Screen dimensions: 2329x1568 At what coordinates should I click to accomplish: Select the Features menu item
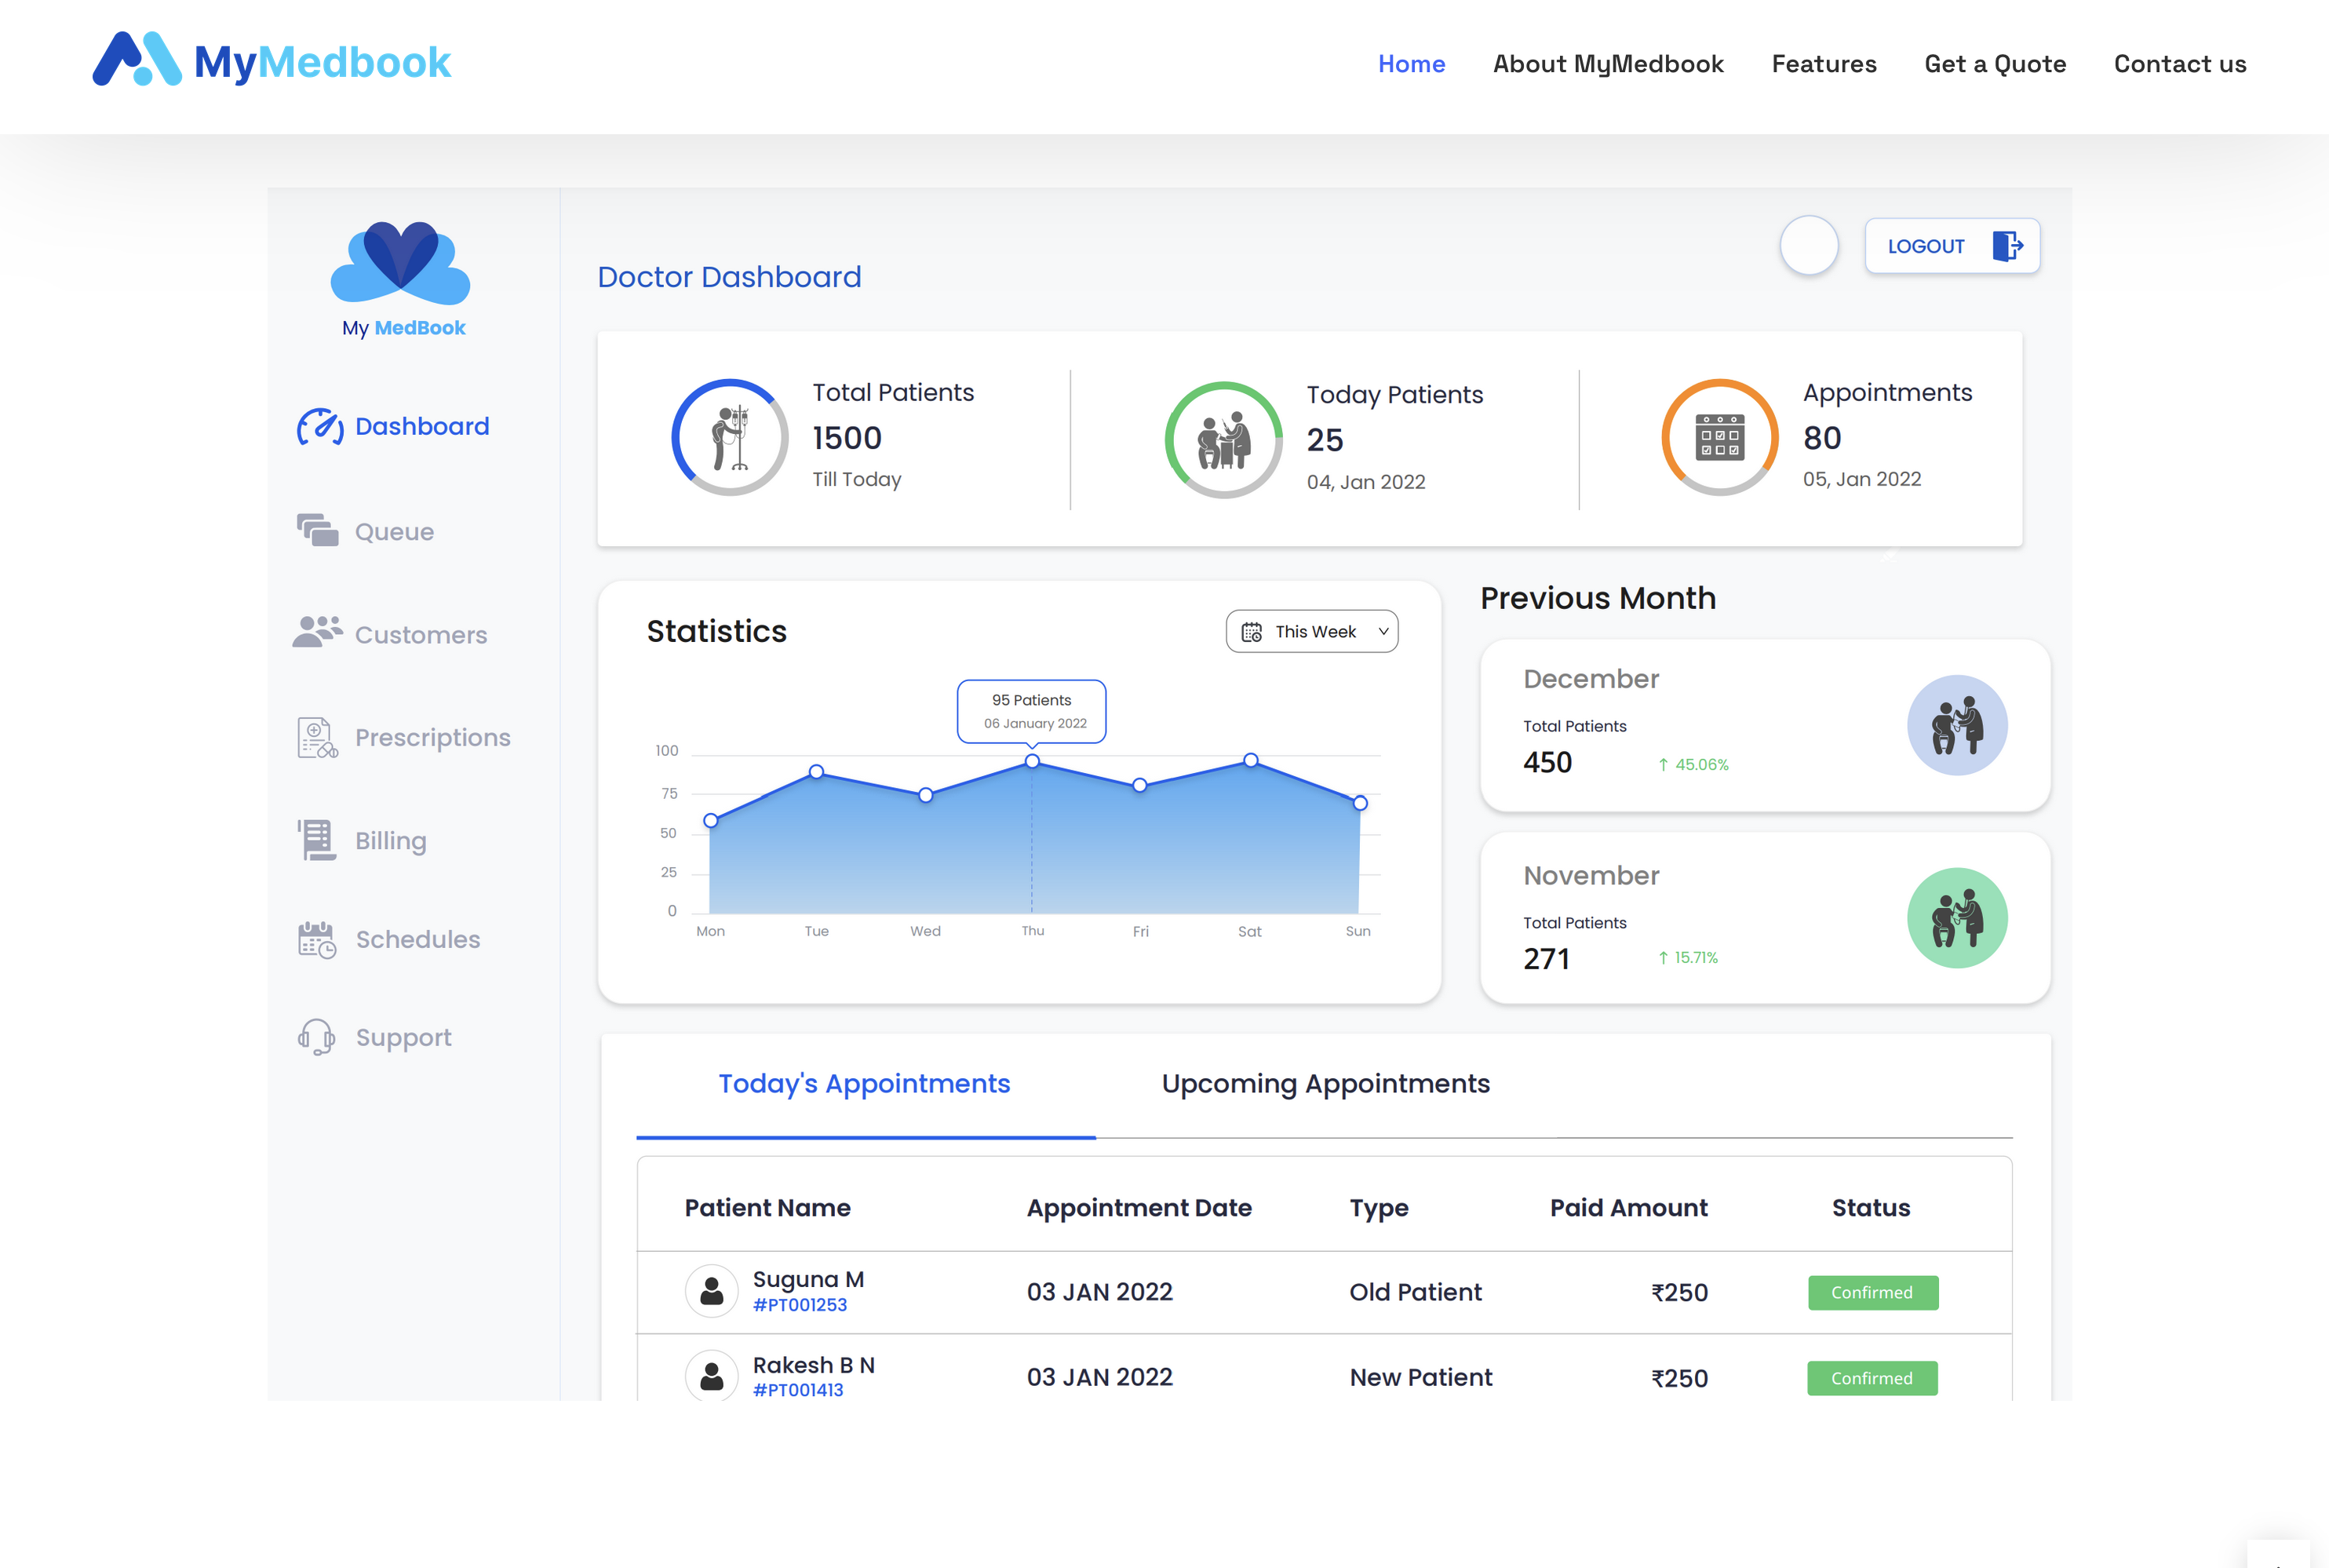1824,64
